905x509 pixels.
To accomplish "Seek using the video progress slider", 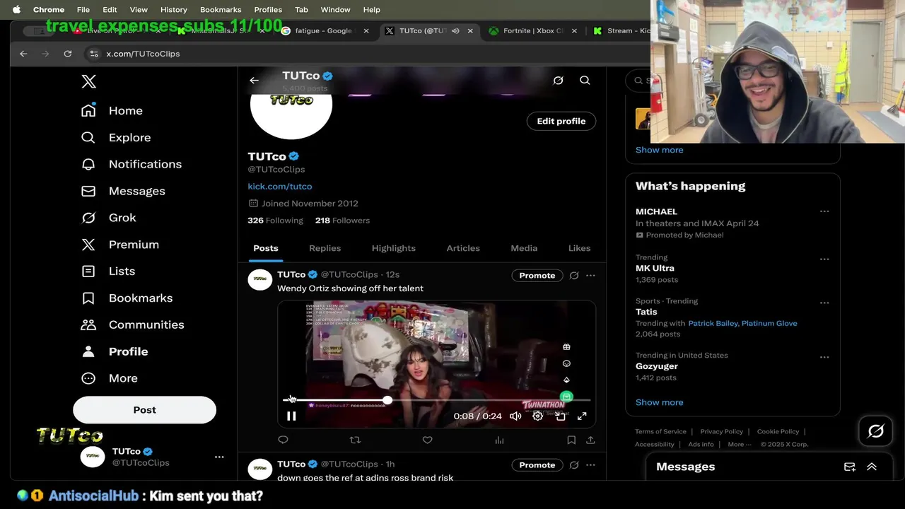I will pos(436,400).
